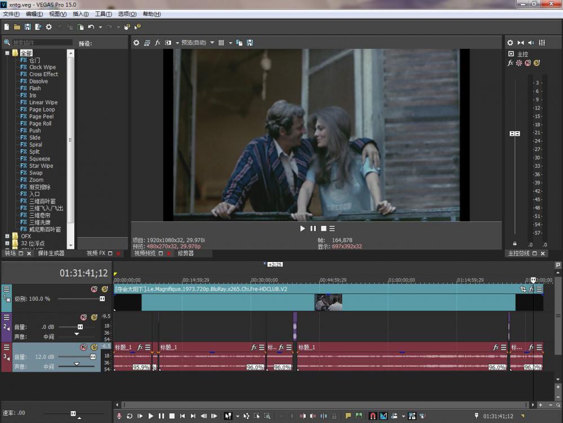
Task: Solo audio track 2
Action: 95,317
